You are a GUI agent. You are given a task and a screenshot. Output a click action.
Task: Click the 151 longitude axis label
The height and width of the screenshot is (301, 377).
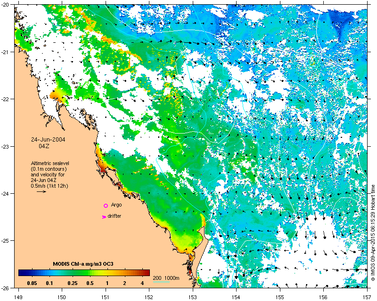(x=106, y=297)
